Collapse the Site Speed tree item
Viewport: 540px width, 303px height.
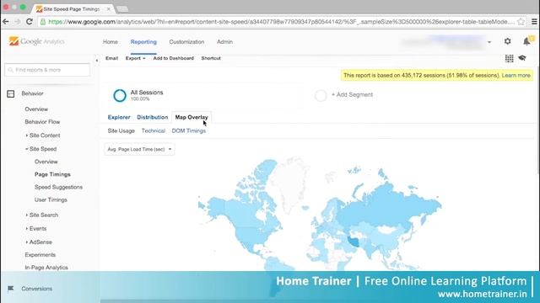[x=26, y=149]
